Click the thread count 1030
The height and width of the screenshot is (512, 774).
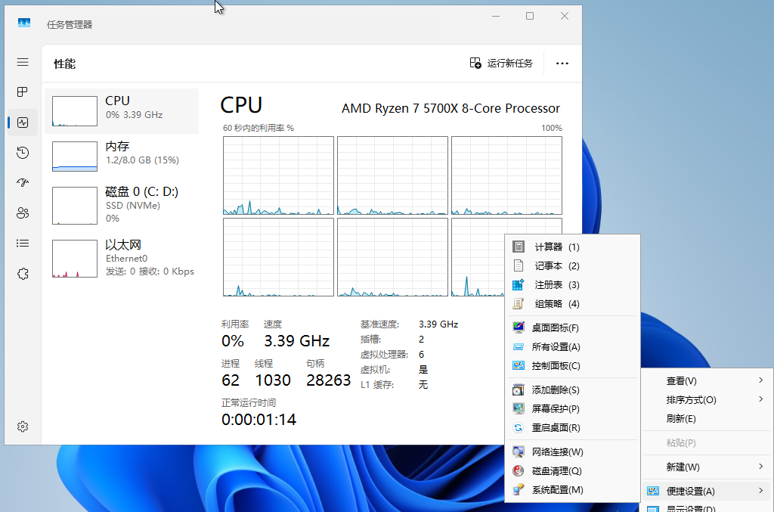273,380
